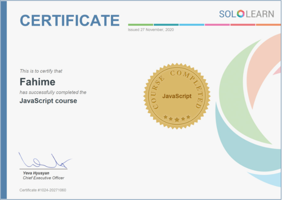Screen dimensions: 282x200
Task: Click the light blue color bar segment
Action: (192, 25)
